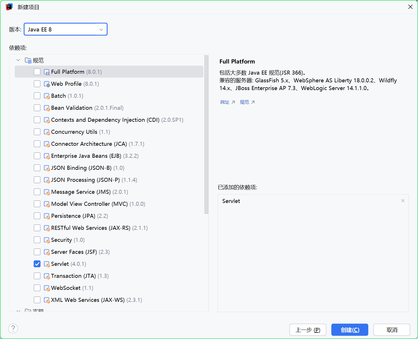This screenshot has width=418, height=339.
Task: Click the Batch library icon
Action: [x=47, y=96]
